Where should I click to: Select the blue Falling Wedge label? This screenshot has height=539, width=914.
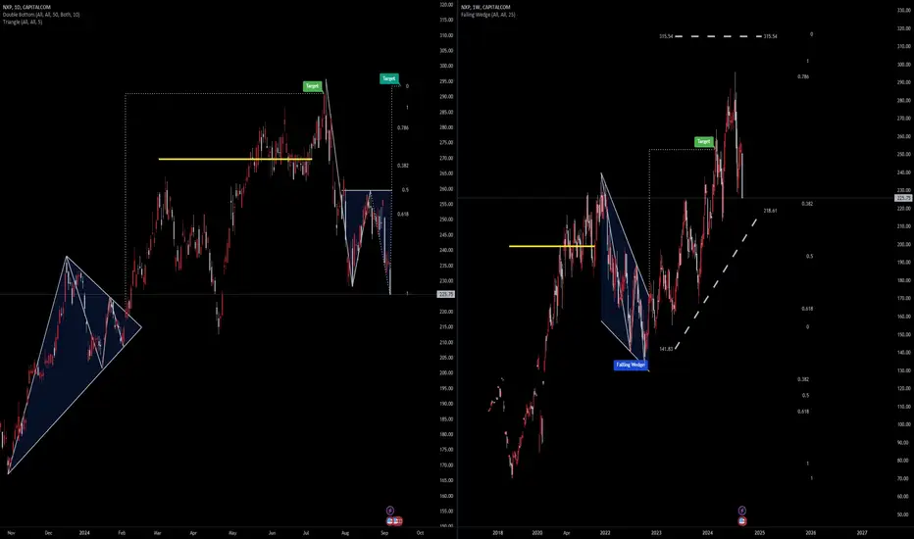[x=631, y=365]
